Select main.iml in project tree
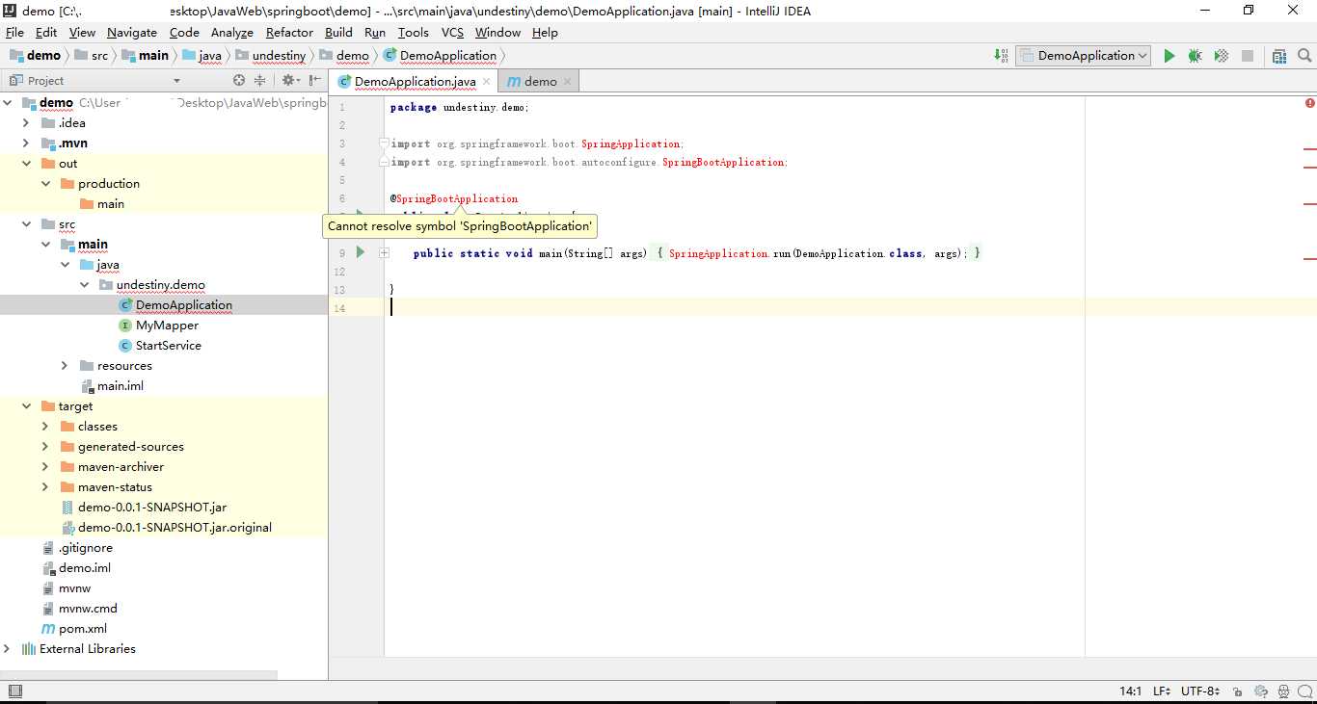The width and height of the screenshot is (1317, 704). pos(121,386)
